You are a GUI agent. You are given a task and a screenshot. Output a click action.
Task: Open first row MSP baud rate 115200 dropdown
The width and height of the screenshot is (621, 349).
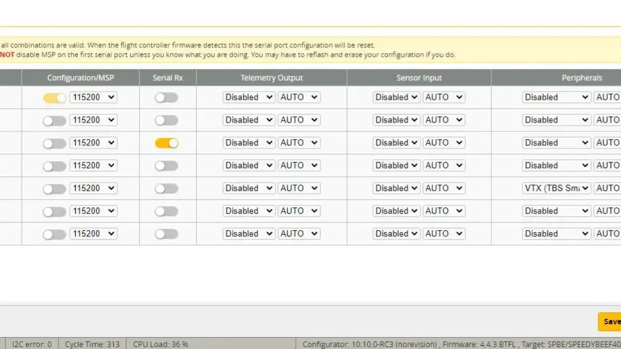click(x=93, y=97)
